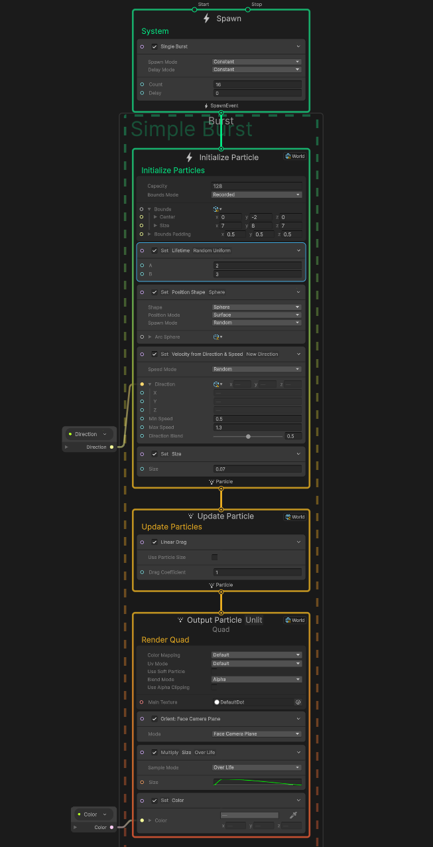The height and width of the screenshot is (847, 433).
Task: Open the Color Mapping dropdown
Action: [257, 655]
